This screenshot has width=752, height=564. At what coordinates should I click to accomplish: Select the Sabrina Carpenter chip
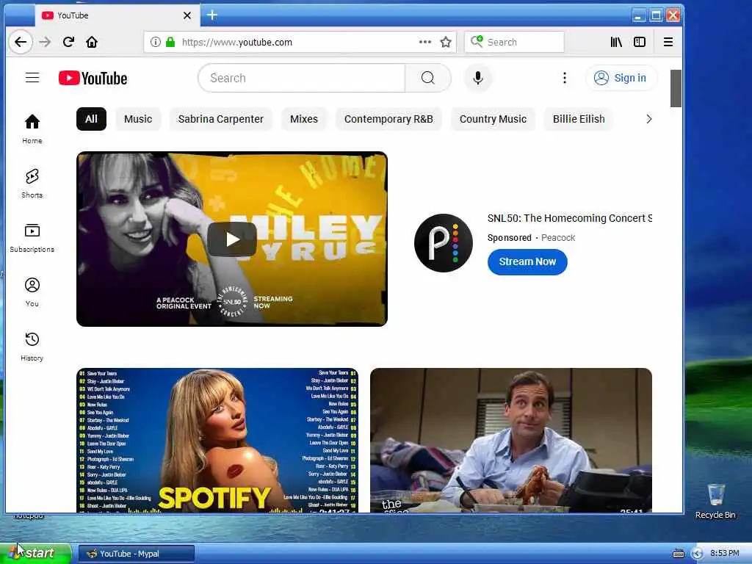click(220, 119)
